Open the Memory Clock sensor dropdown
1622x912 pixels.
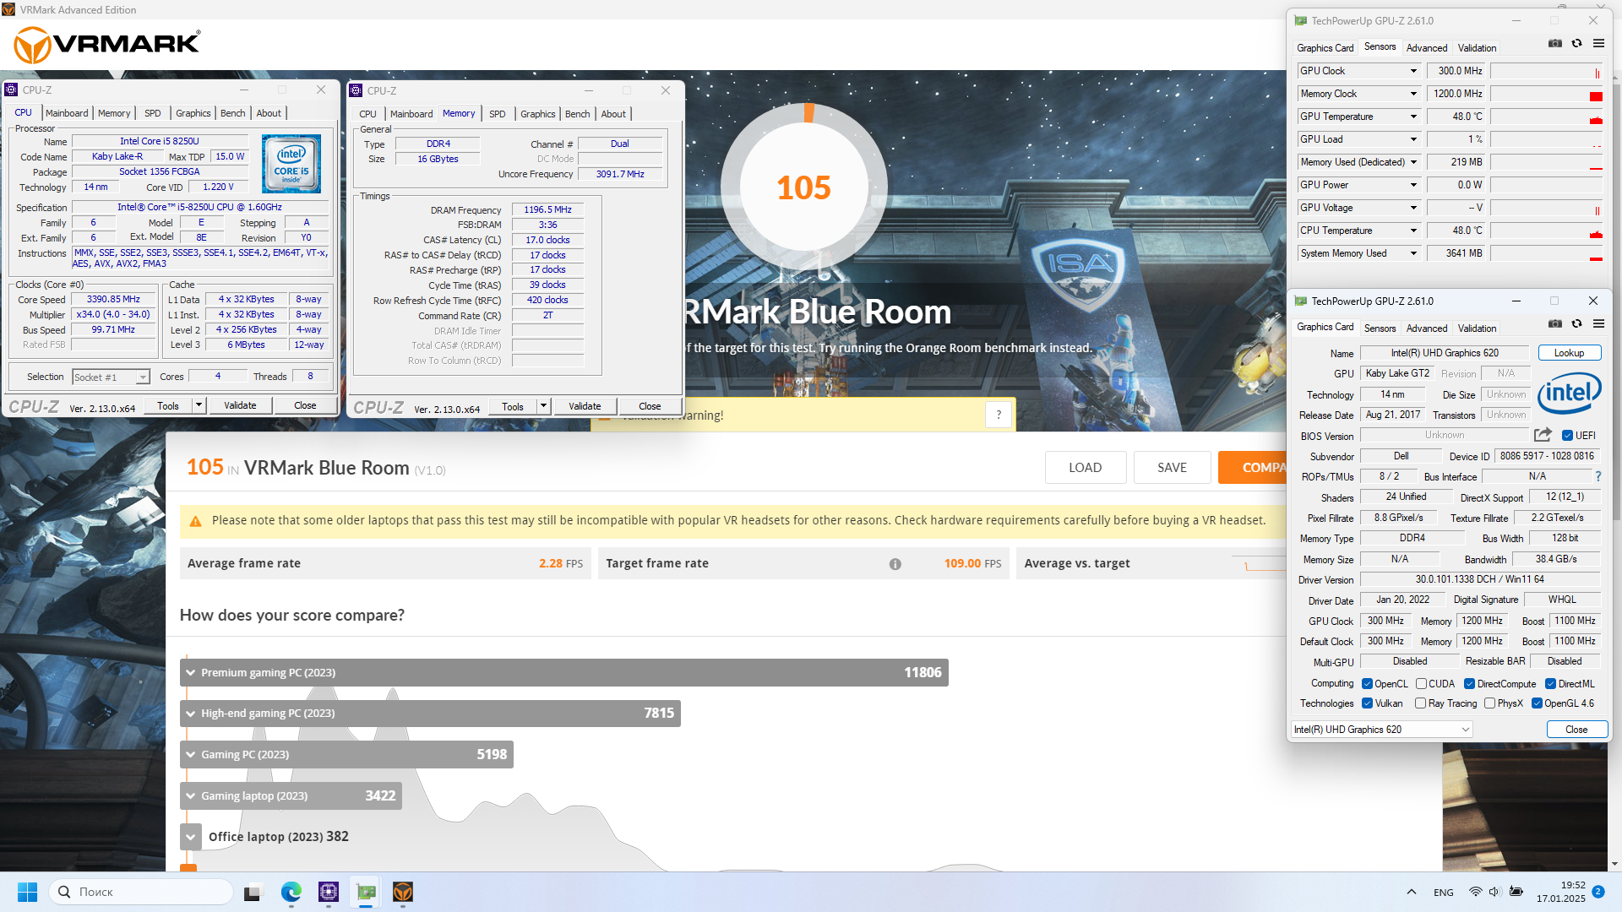(x=1413, y=94)
